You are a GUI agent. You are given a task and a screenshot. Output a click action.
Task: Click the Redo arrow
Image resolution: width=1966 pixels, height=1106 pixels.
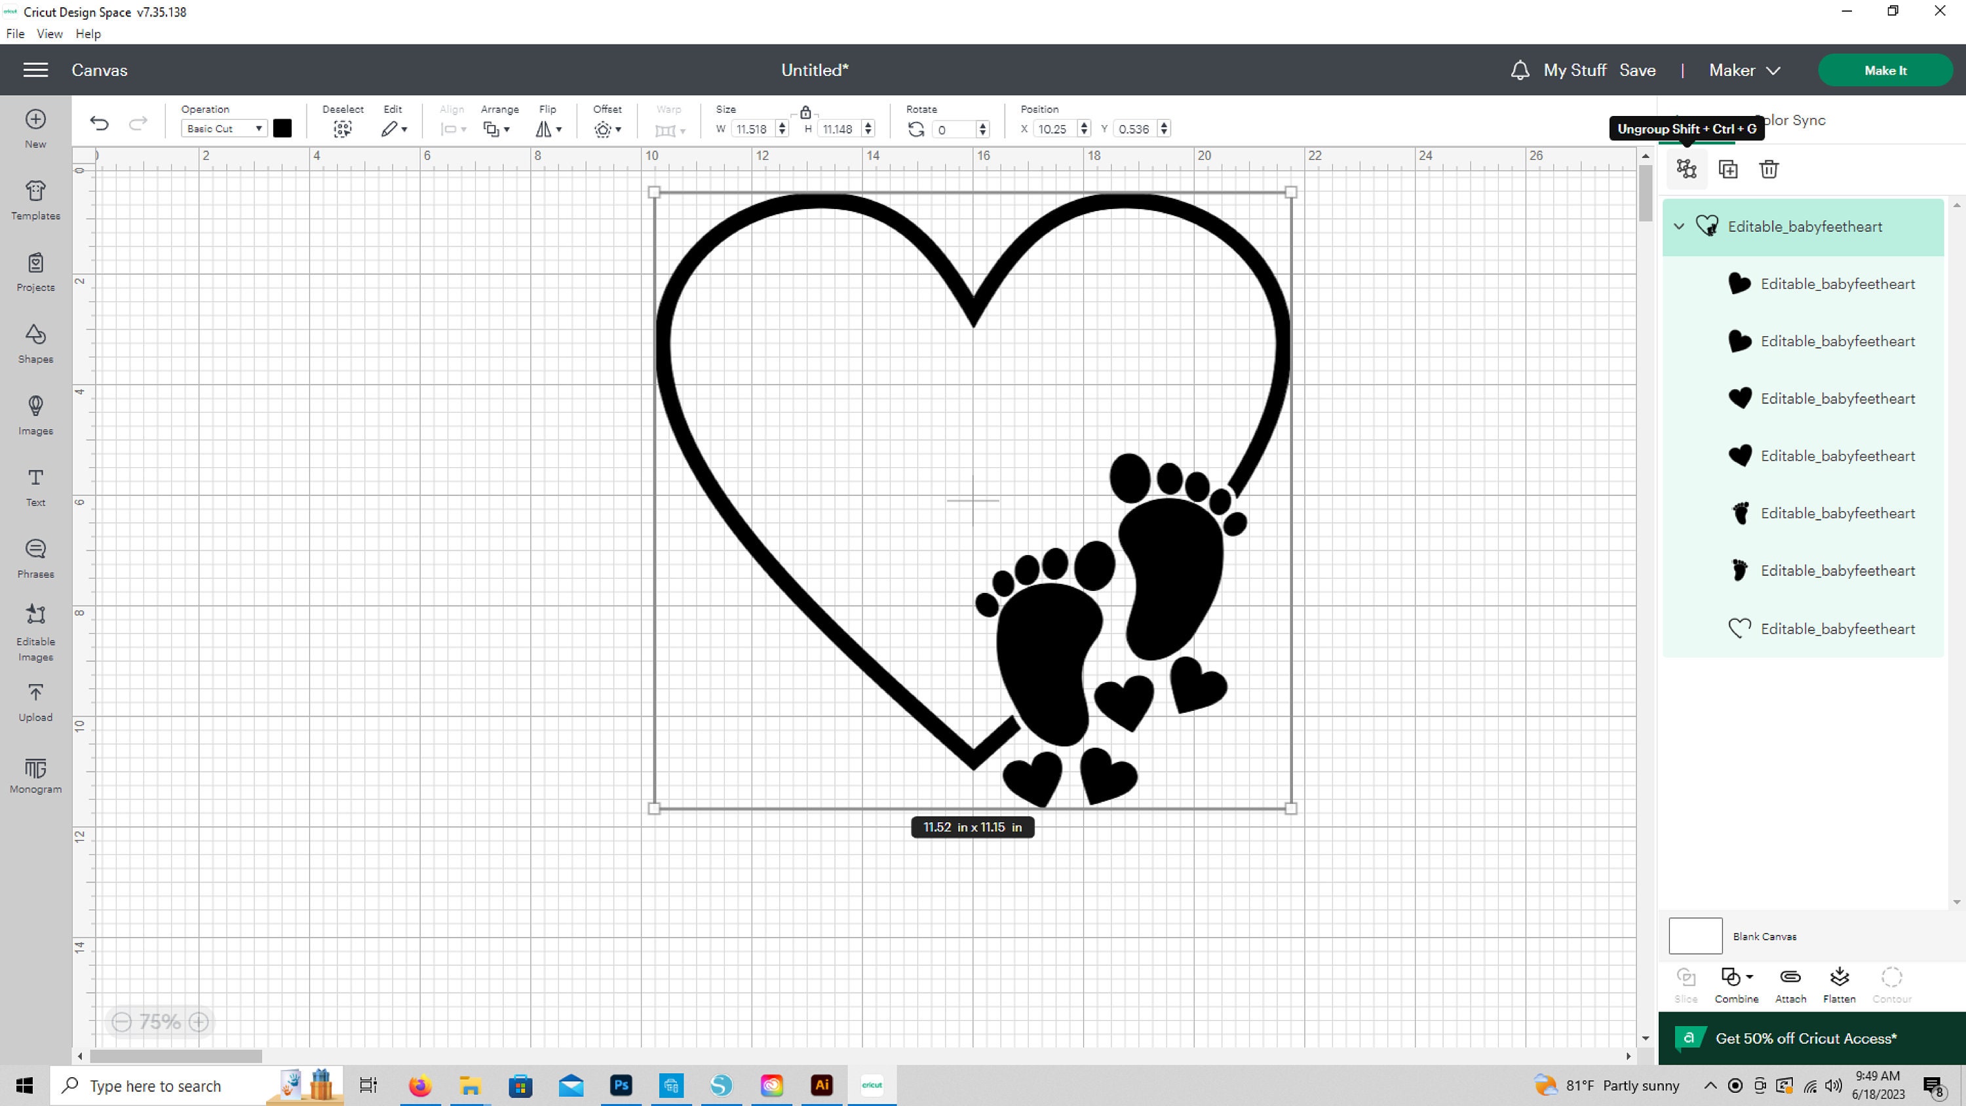[x=138, y=123]
